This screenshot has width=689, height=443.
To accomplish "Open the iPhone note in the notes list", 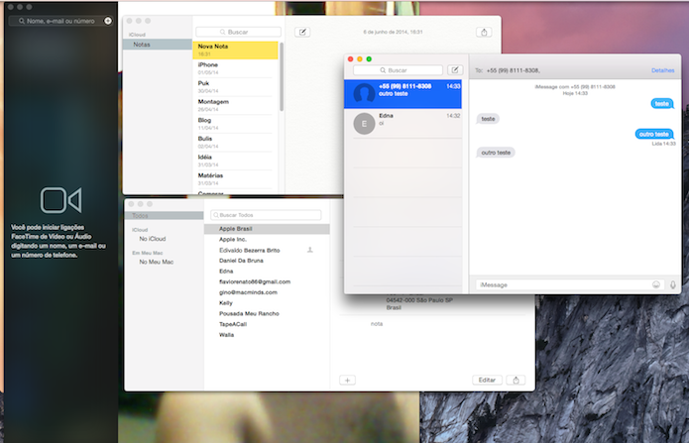I will [235, 68].
